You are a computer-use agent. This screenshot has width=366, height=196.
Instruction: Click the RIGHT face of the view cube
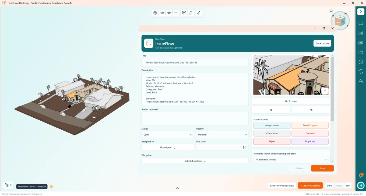coord(343,22)
